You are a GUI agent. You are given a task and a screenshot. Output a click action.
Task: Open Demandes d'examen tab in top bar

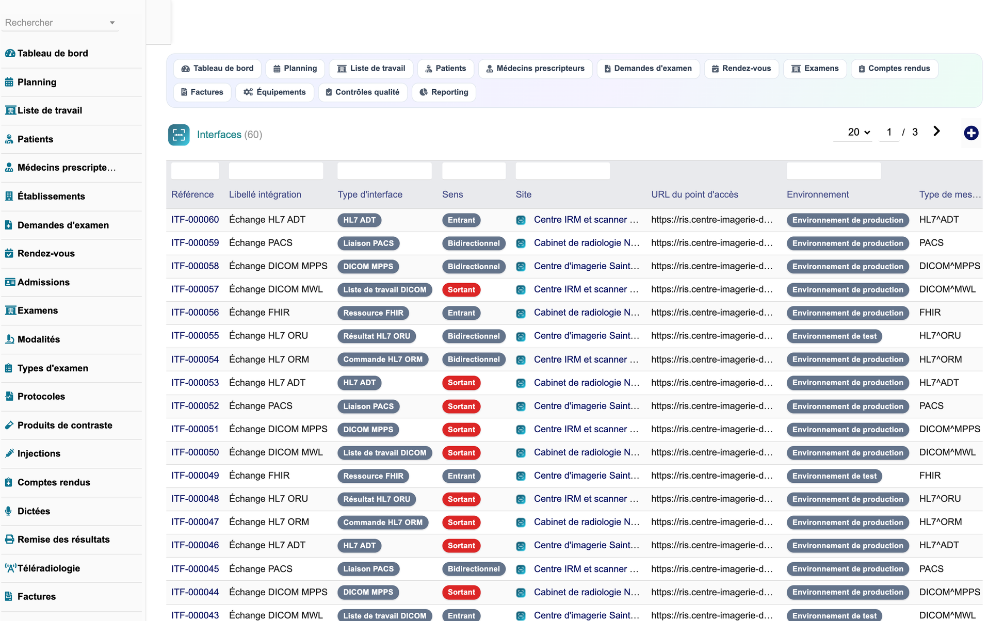click(649, 69)
